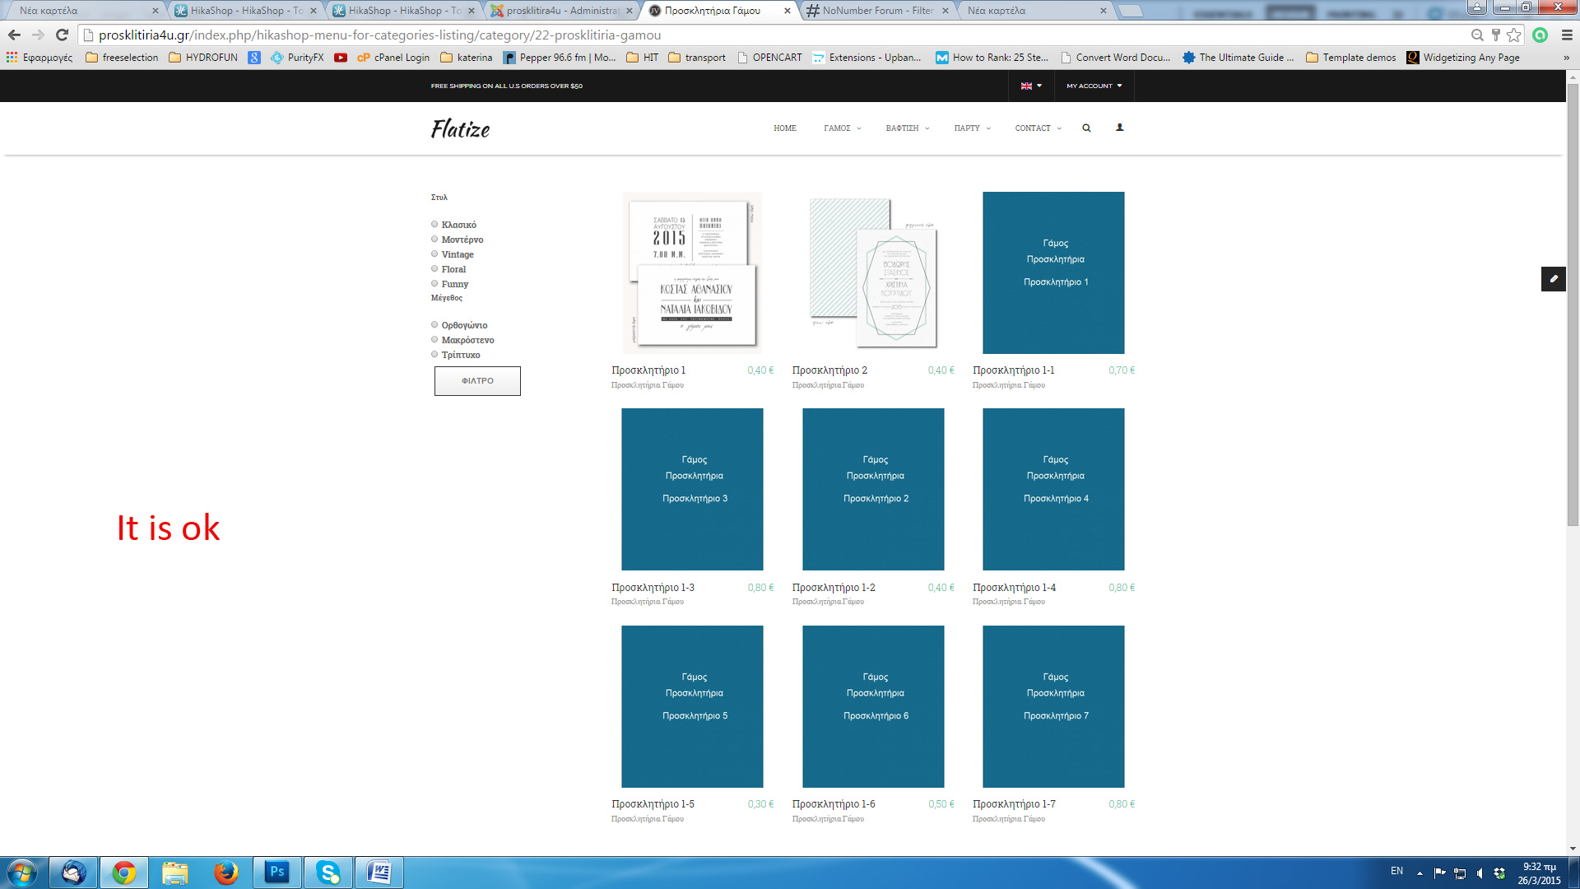Open the Προσκλητήριο 1-5 product link
This screenshot has width=1580, height=889.
tap(653, 804)
